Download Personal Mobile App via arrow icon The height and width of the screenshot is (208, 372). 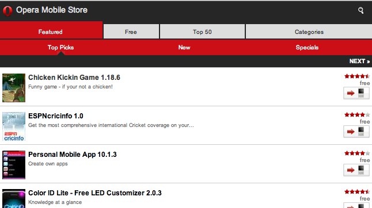[356, 170]
